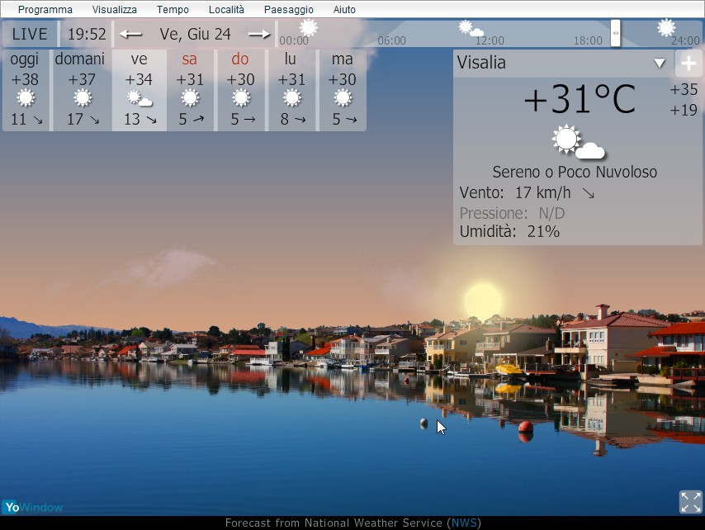This screenshot has width=705, height=530.
Task: Click the red buoy on the water
Action: pos(525,427)
